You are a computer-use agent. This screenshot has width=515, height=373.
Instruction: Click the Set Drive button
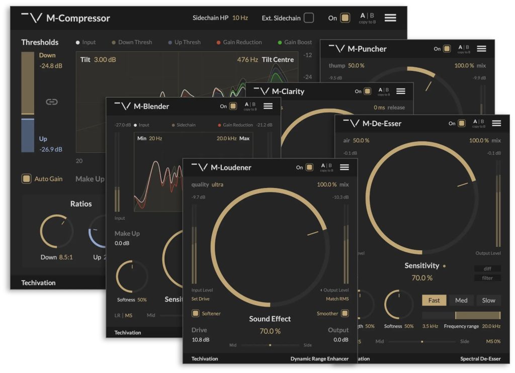tap(201, 299)
